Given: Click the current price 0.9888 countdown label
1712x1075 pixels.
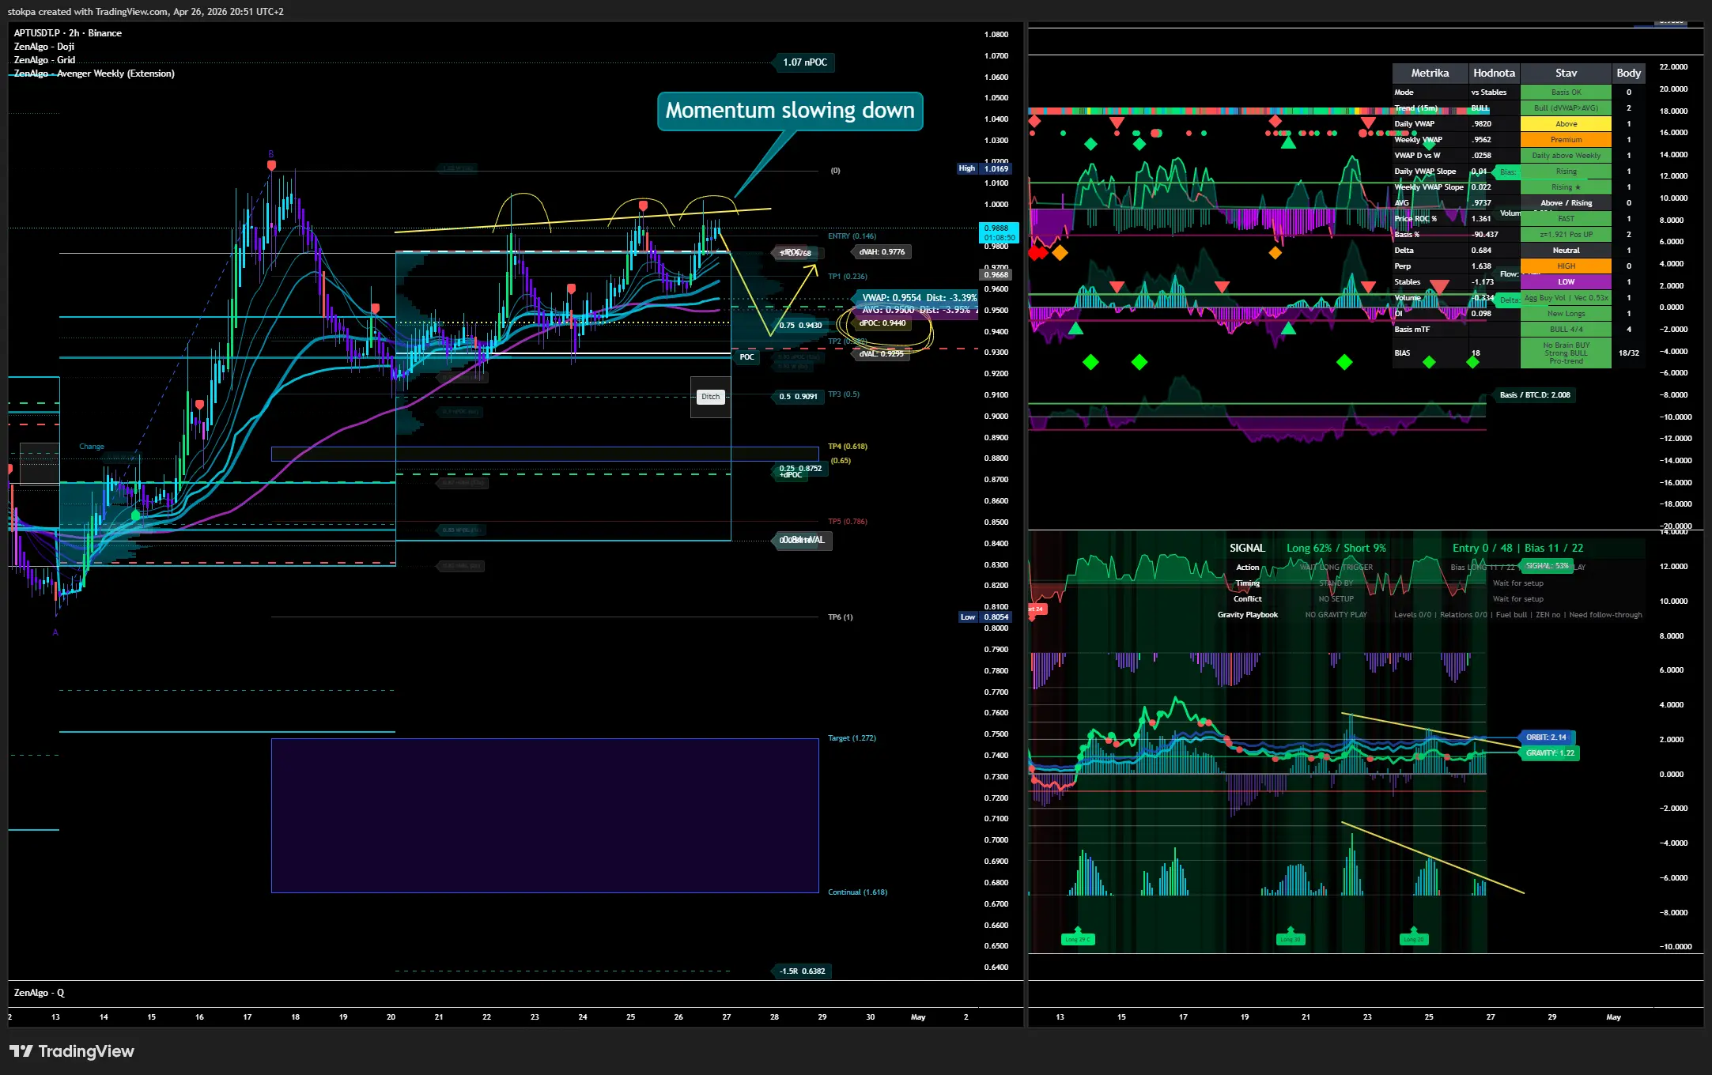Looking at the screenshot, I should (x=999, y=232).
